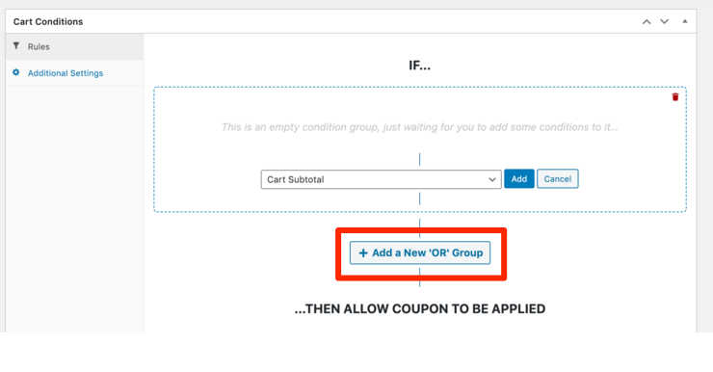Click the THEN ALLOW COUPON TO BE APPLIED text
The width and height of the screenshot is (713, 372).
[x=420, y=309]
